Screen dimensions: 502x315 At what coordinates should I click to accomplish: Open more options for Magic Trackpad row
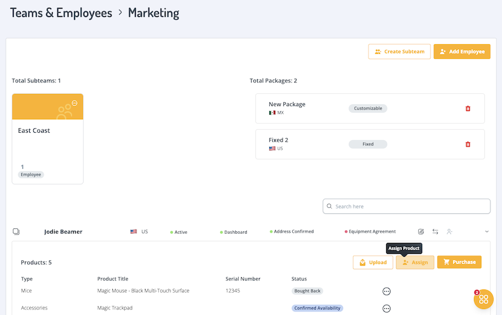point(386,308)
